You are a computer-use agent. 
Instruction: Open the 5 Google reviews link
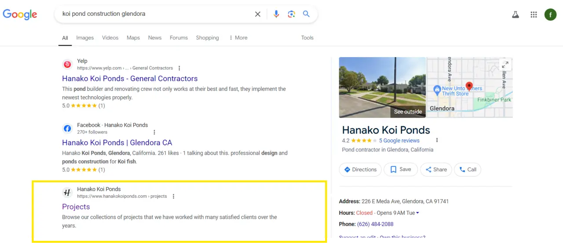[x=399, y=141]
